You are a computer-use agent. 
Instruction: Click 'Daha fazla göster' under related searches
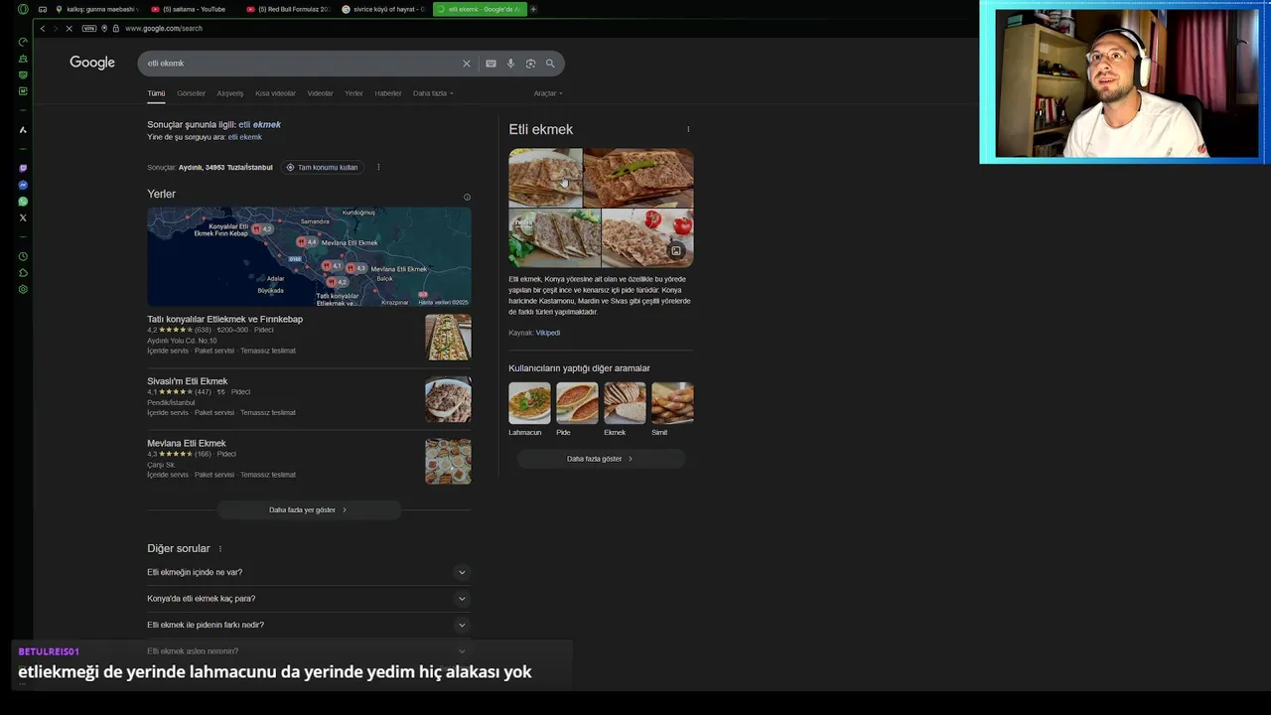[x=600, y=459]
